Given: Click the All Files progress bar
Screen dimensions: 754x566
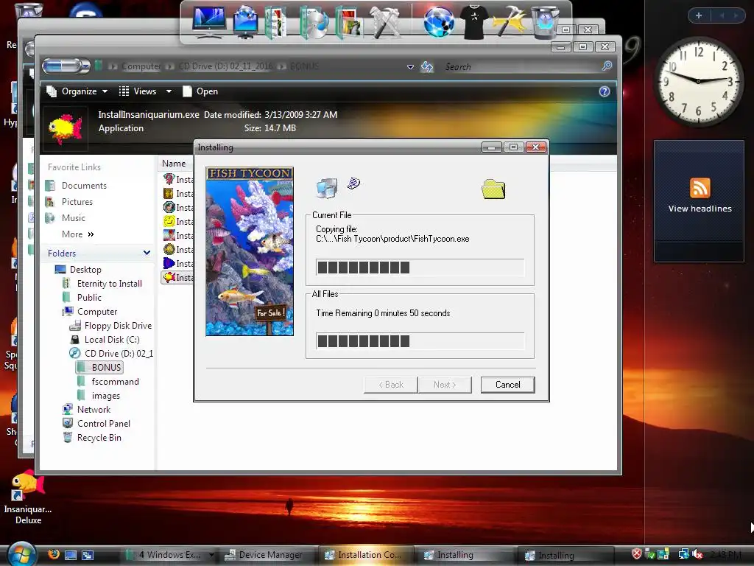Looking at the screenshot, I should tap(420, 341).
